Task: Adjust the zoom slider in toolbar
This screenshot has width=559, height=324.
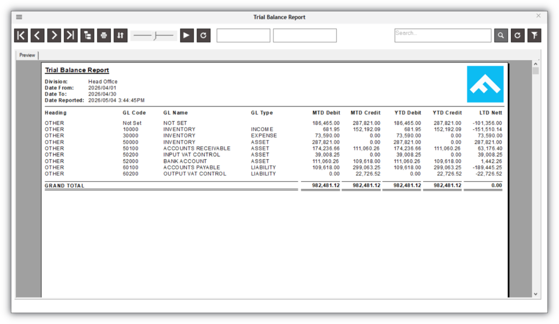Action: pyautogui.click(x=153, y=35)
